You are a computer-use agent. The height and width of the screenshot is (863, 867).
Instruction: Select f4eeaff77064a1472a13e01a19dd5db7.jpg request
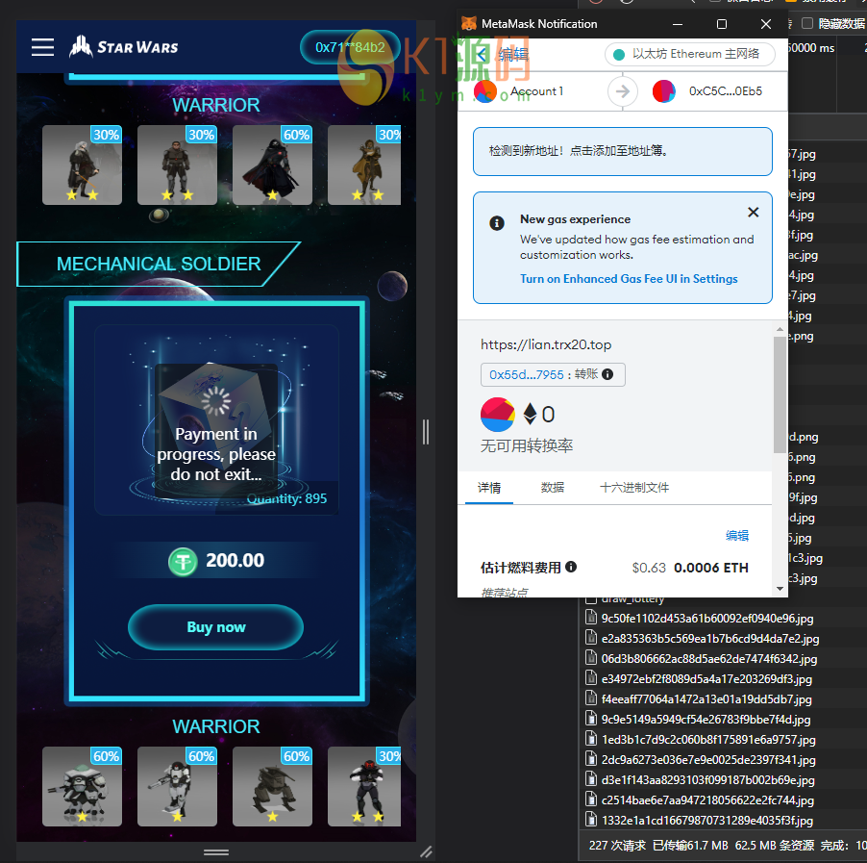[706, 699]
